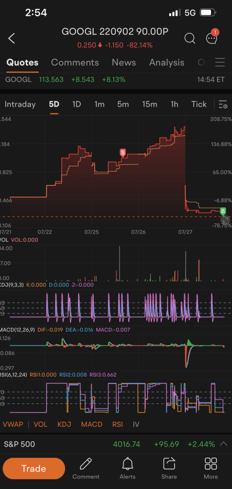Enable the IV indicator
The width and height of the screenshot is (232, 489).
[x=136, y=424]
